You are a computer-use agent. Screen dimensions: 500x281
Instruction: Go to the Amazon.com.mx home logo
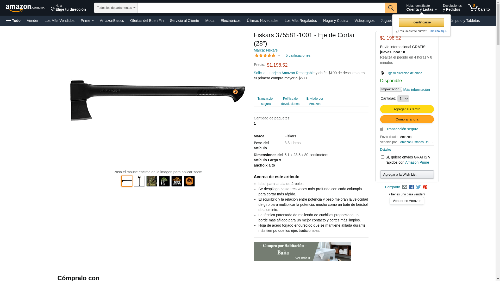[x=25, y=8]
